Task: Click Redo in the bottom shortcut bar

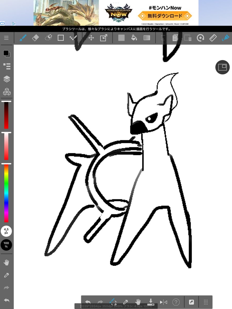Action: point(100,302)
